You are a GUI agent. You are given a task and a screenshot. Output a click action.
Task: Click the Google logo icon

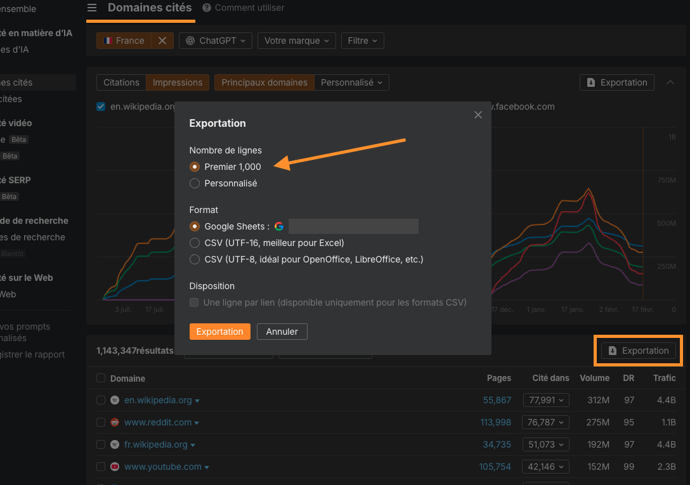279,226
